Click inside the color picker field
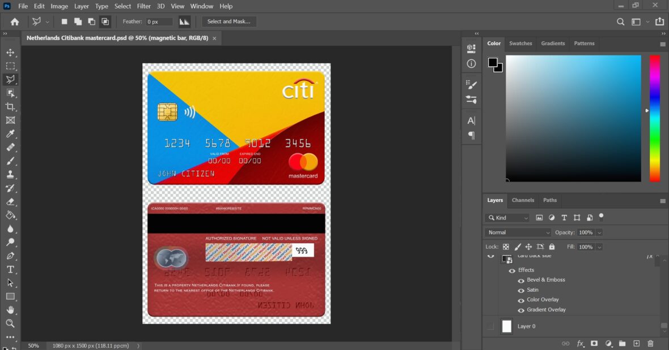 tap(573, 118)
